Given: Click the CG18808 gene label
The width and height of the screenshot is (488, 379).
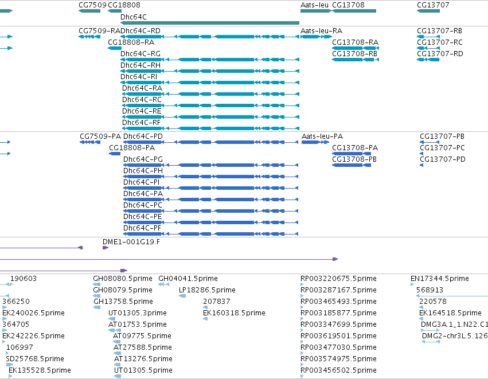Looking at the screenshot, I should coord(124,5).
